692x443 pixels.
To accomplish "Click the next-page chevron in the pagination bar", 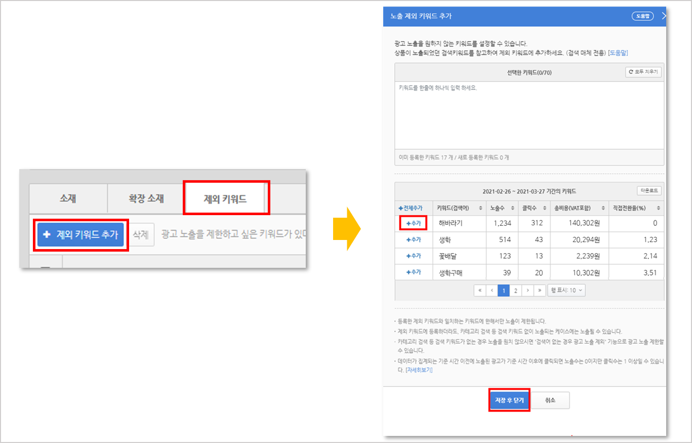I will click(527, 290).
